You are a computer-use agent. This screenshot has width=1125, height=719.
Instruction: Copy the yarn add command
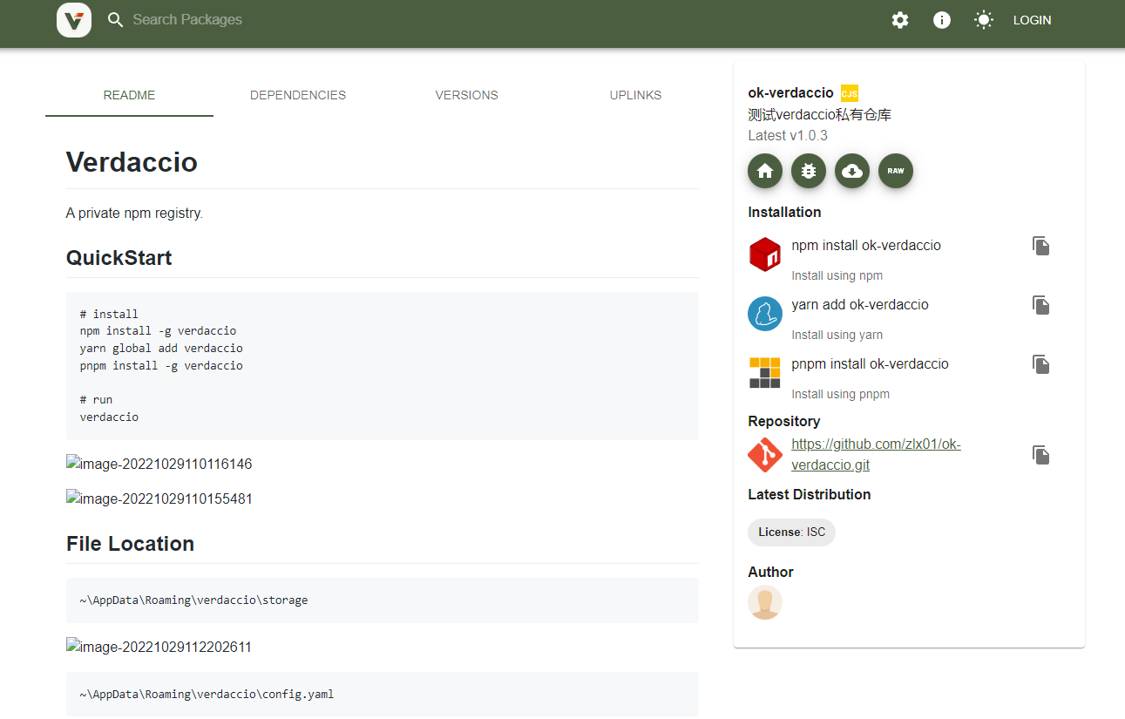(x=1040, y=305)
